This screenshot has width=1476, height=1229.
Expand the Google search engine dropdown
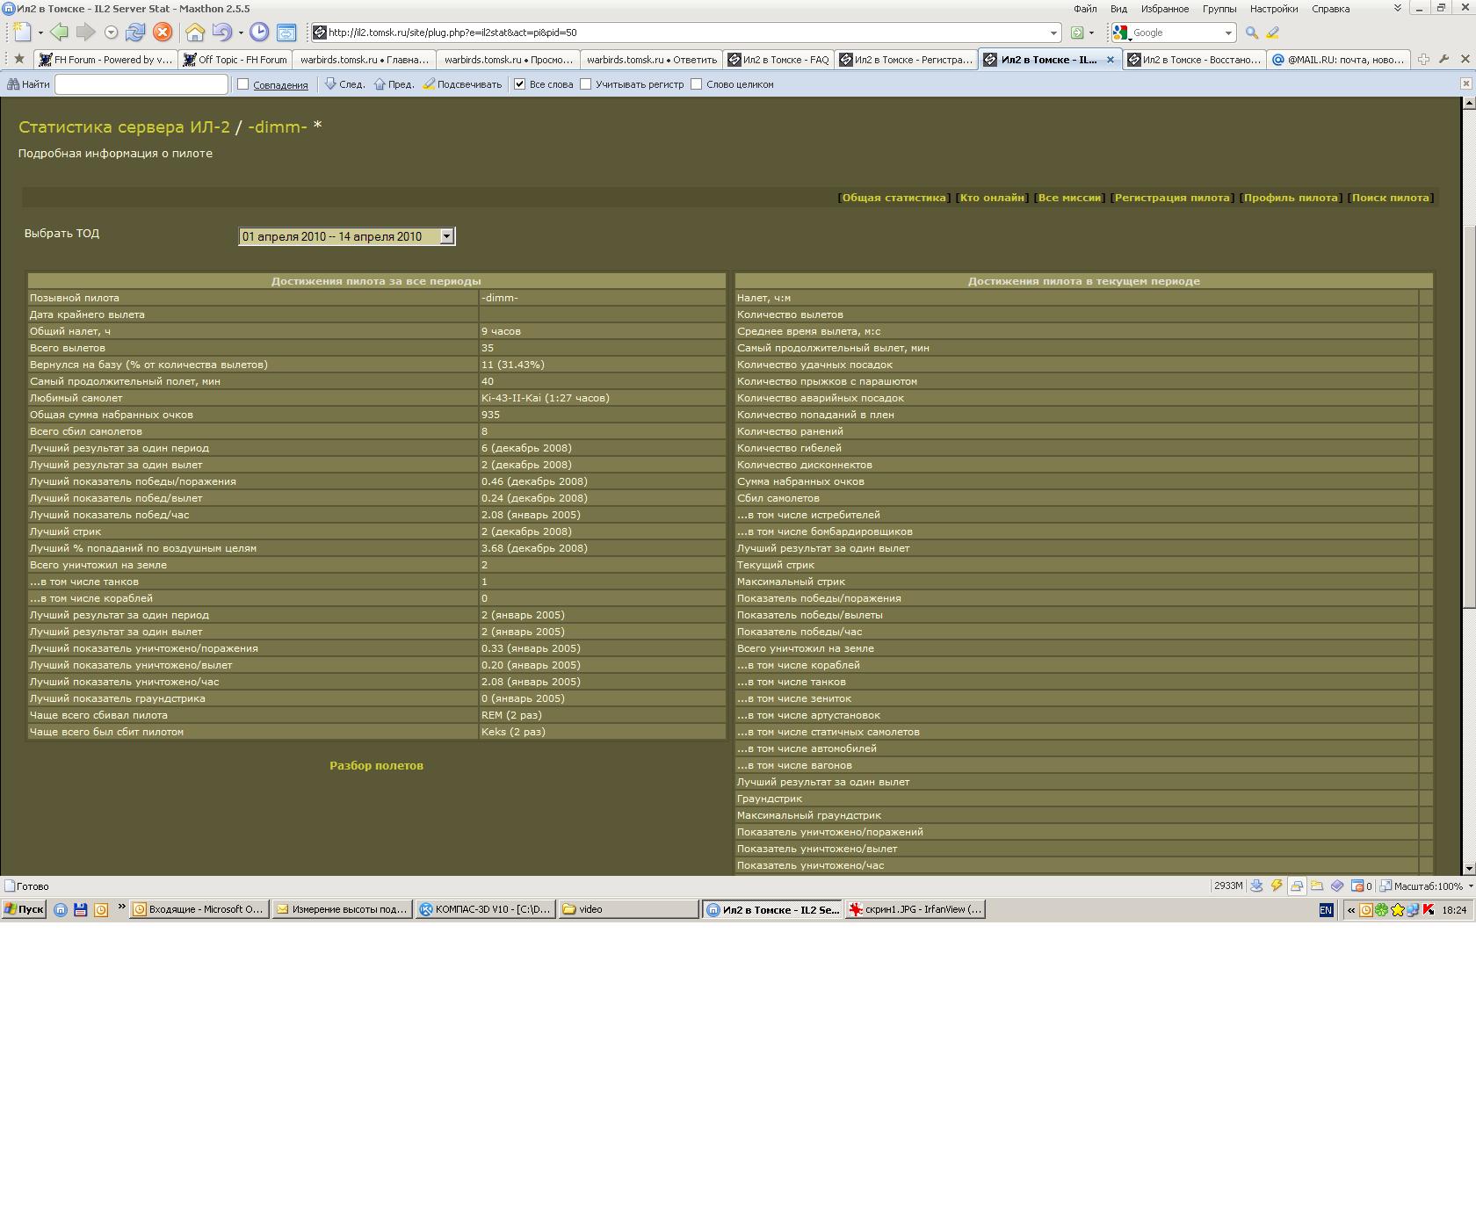pyautogui.click(x=1228, y=33)
